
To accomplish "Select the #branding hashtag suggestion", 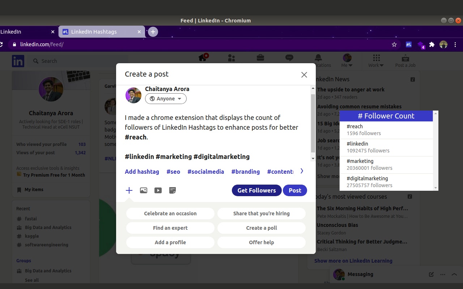I will tap(246, 172).
